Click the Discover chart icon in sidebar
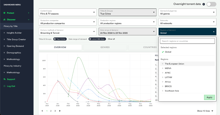This screenshot has height=115, width=220. click(4, 19)
